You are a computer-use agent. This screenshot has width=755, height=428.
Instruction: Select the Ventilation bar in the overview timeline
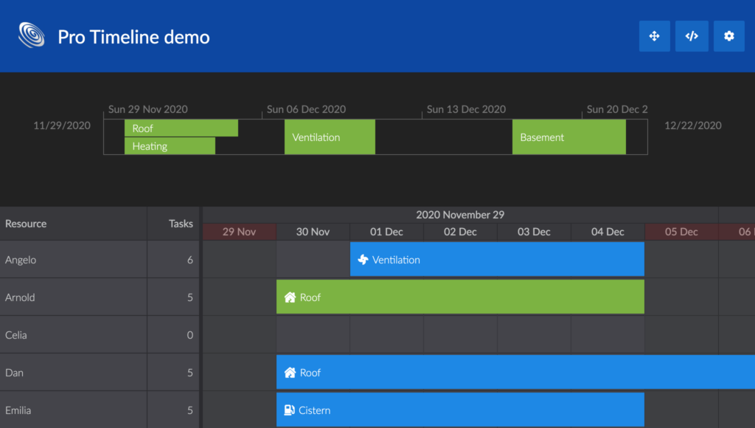329,137
